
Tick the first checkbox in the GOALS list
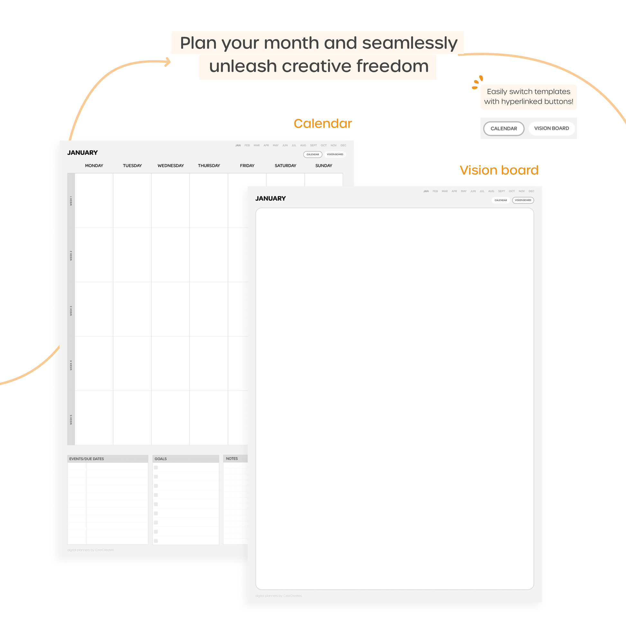pos(156,467)
